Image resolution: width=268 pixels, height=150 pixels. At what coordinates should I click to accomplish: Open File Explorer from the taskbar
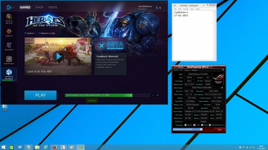pos(37,147)
